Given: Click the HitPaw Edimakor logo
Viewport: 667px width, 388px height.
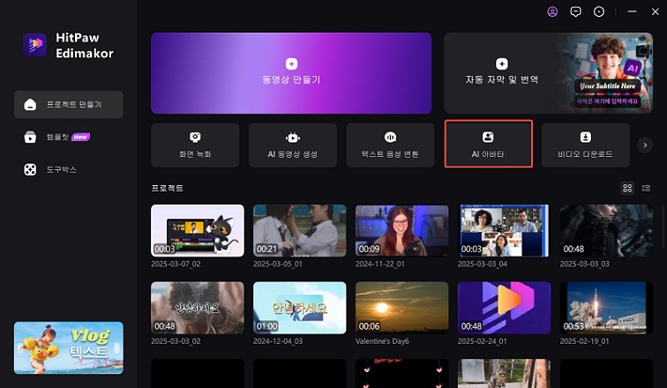Looking at the screenshot, I should [x=35, y=45].
